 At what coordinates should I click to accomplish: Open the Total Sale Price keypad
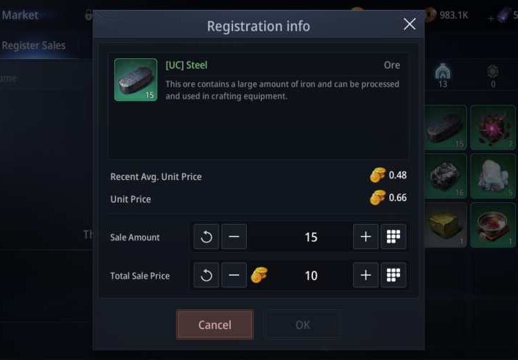[x=394, y=275]
